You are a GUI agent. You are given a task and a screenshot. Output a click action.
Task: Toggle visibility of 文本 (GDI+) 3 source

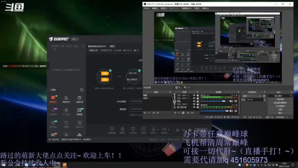click(194, 98)
